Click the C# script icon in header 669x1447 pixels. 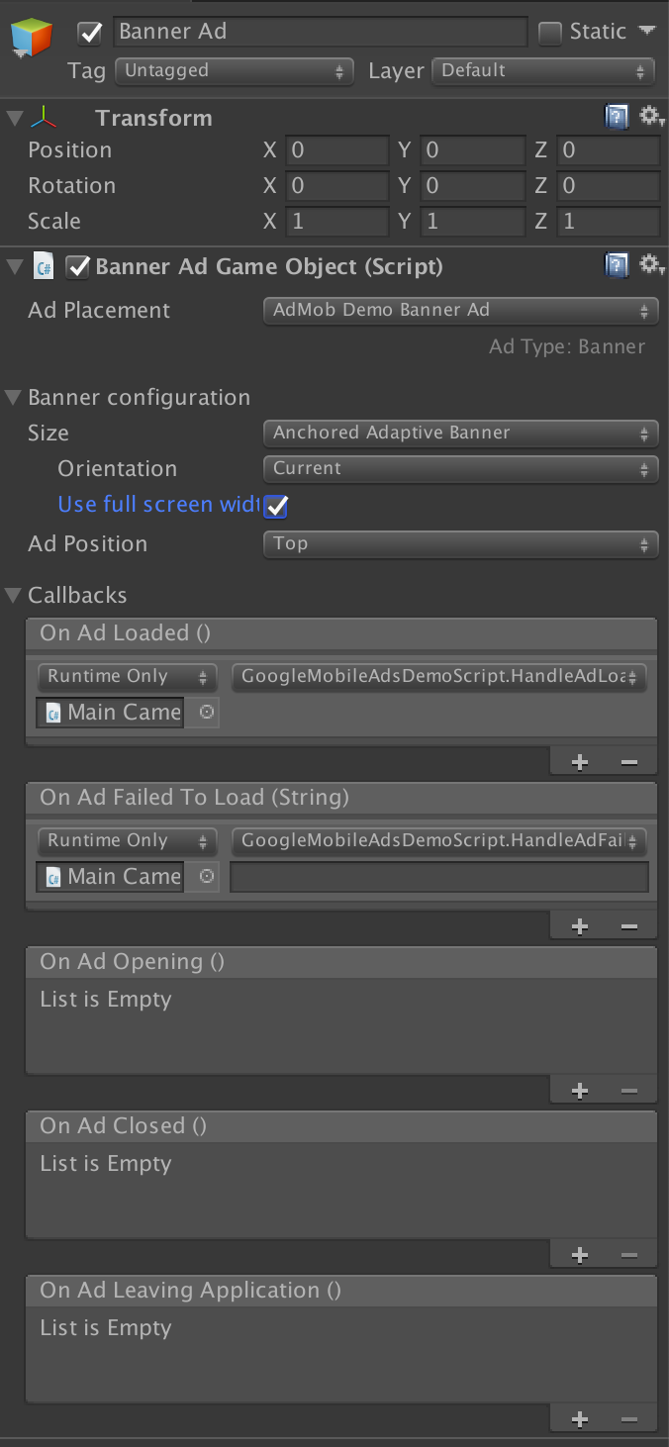pos(44,266)
